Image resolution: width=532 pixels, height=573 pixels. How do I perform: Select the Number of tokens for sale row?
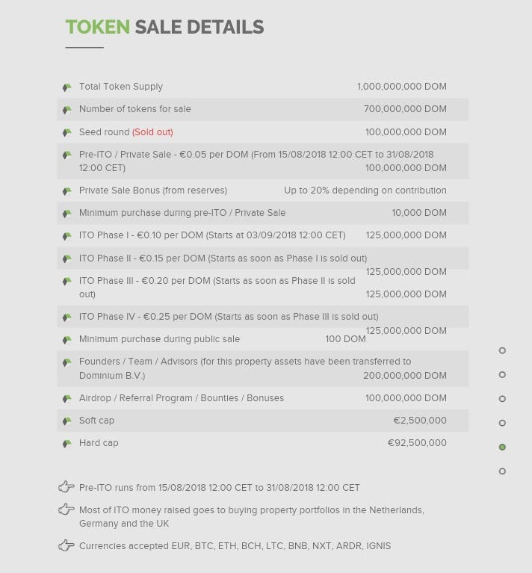[x=263, y=109]
